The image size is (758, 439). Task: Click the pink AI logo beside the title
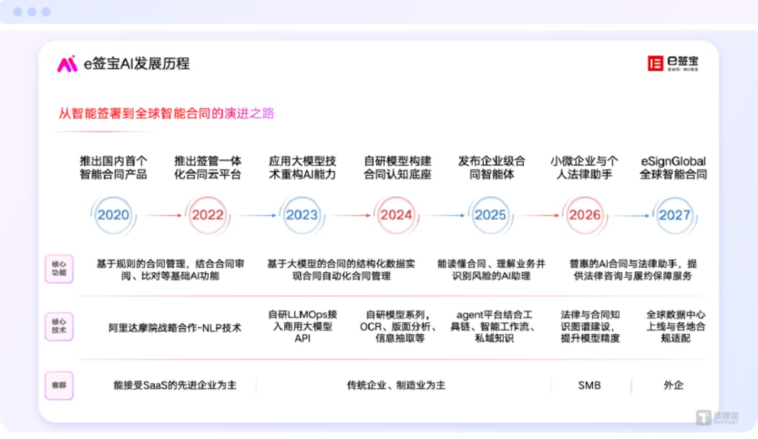(x=67, y=64)
